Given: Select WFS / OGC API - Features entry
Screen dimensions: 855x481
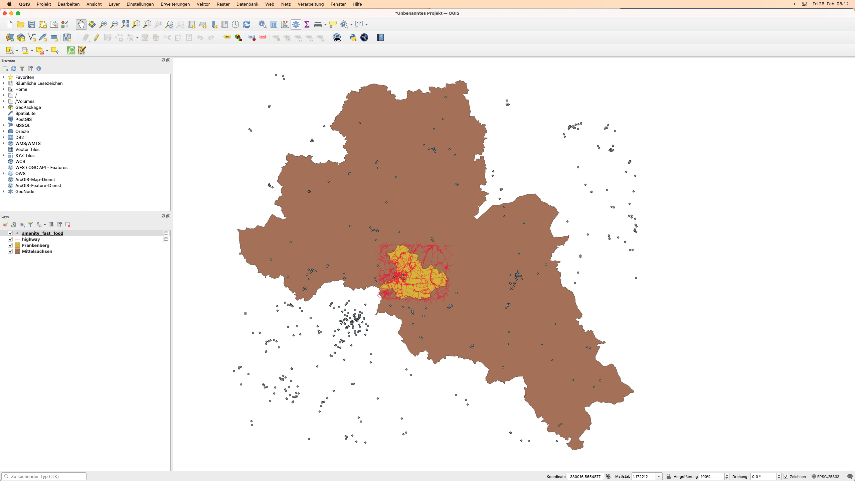Looking at the screenshot, I should (x=41, y=167).
